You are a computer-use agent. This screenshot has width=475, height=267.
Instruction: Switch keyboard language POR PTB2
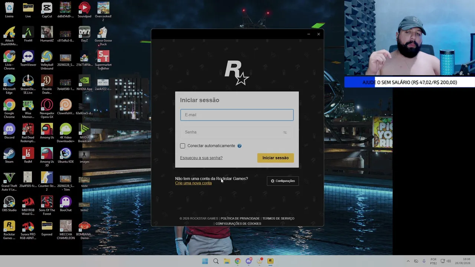point(433,261)
